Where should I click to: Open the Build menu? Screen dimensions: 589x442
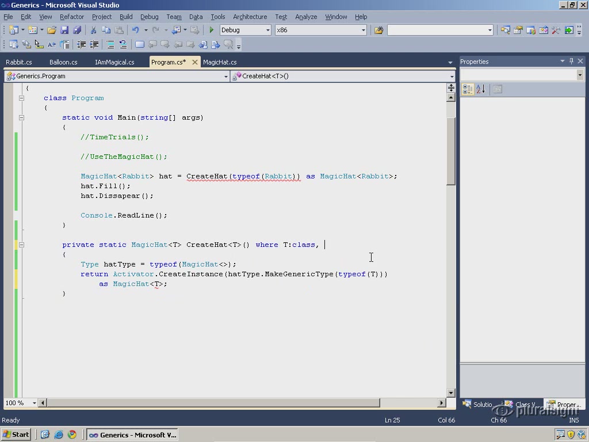click(126, 17)
